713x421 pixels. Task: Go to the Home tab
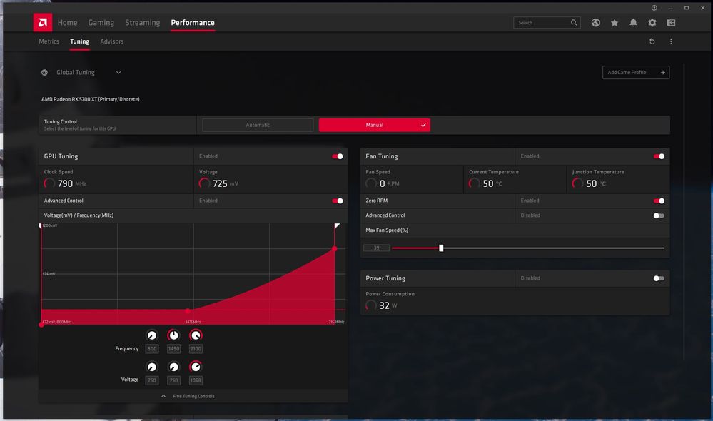pyautogui.click(x=67, y=22)
